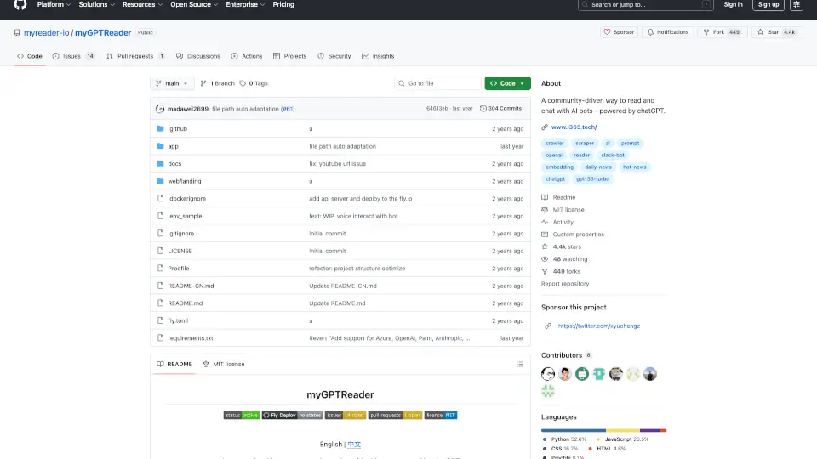The image size is (817, 459).
Task: Expand the Solutions header menu
Action: (96, 5)
